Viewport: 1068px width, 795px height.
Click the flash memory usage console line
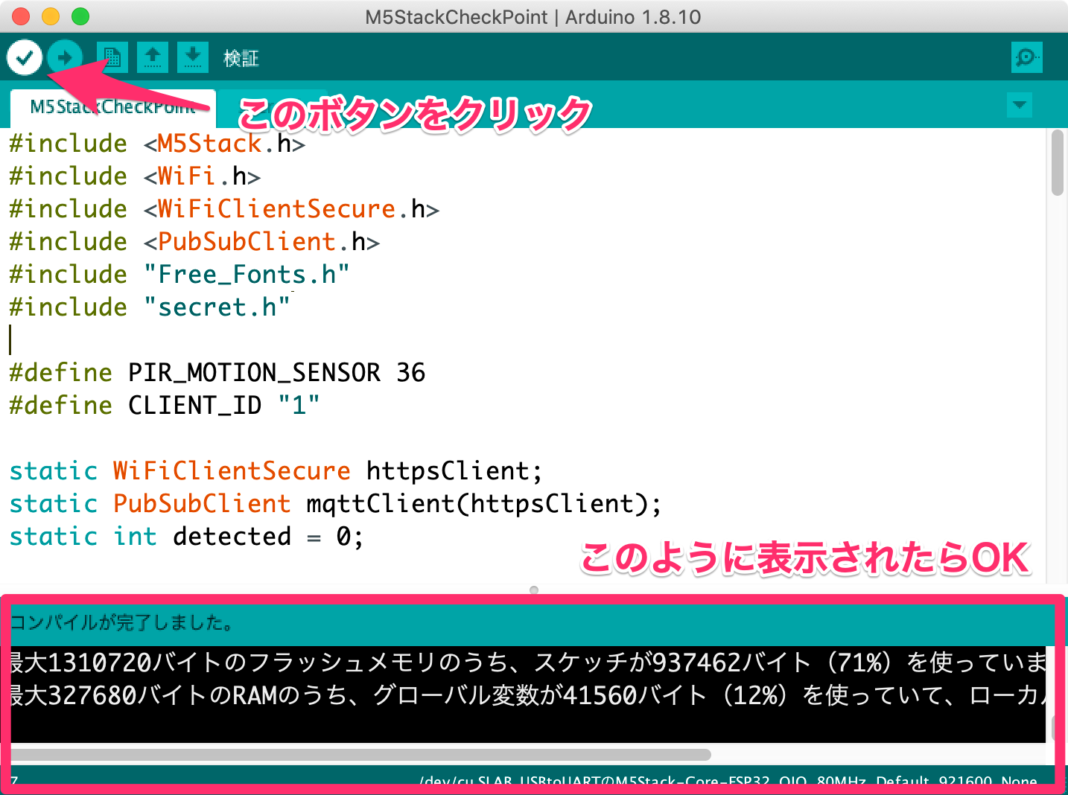[528, 662]
